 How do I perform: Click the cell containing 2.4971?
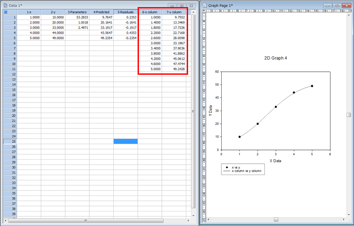(77, 28)
